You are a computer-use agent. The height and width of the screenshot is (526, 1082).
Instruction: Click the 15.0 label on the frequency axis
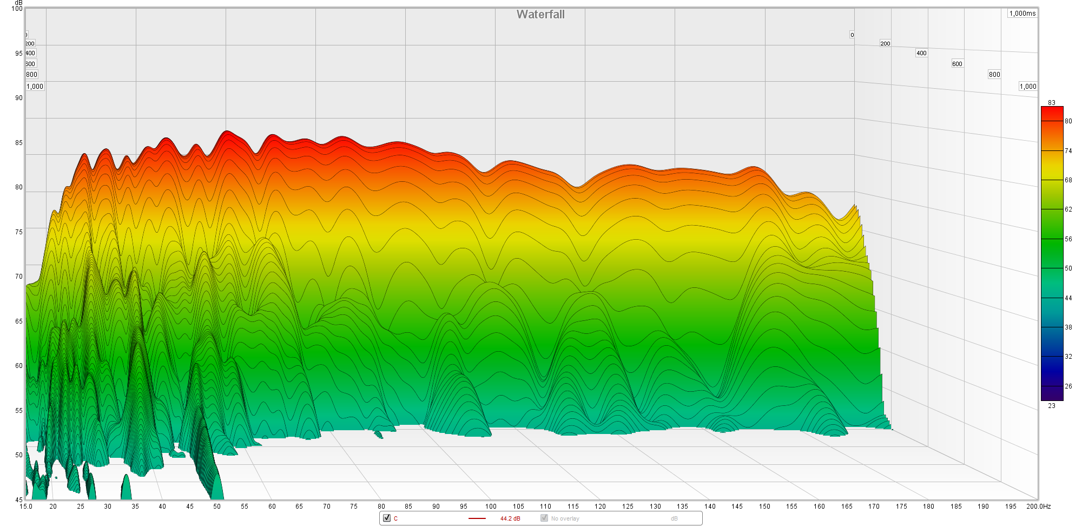[x=26, y=507]
